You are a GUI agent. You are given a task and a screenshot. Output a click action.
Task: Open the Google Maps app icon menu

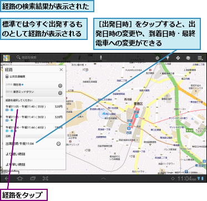tap(7, 58)
